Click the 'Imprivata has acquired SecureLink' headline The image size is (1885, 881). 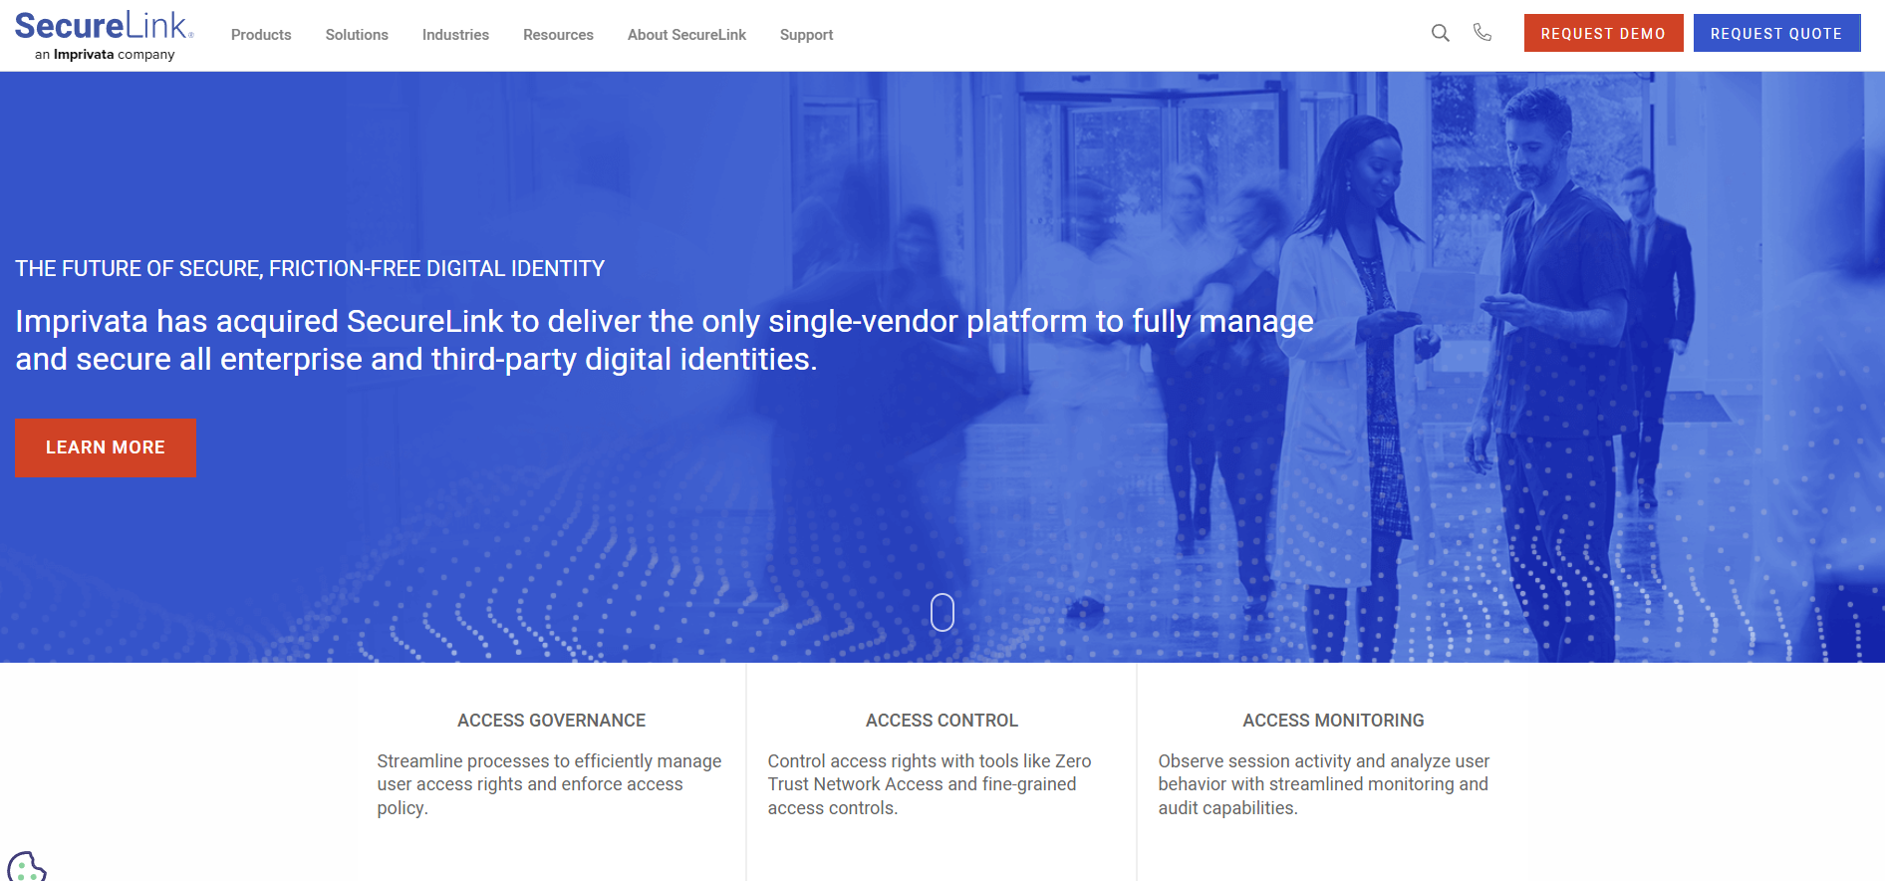(665, 340)
